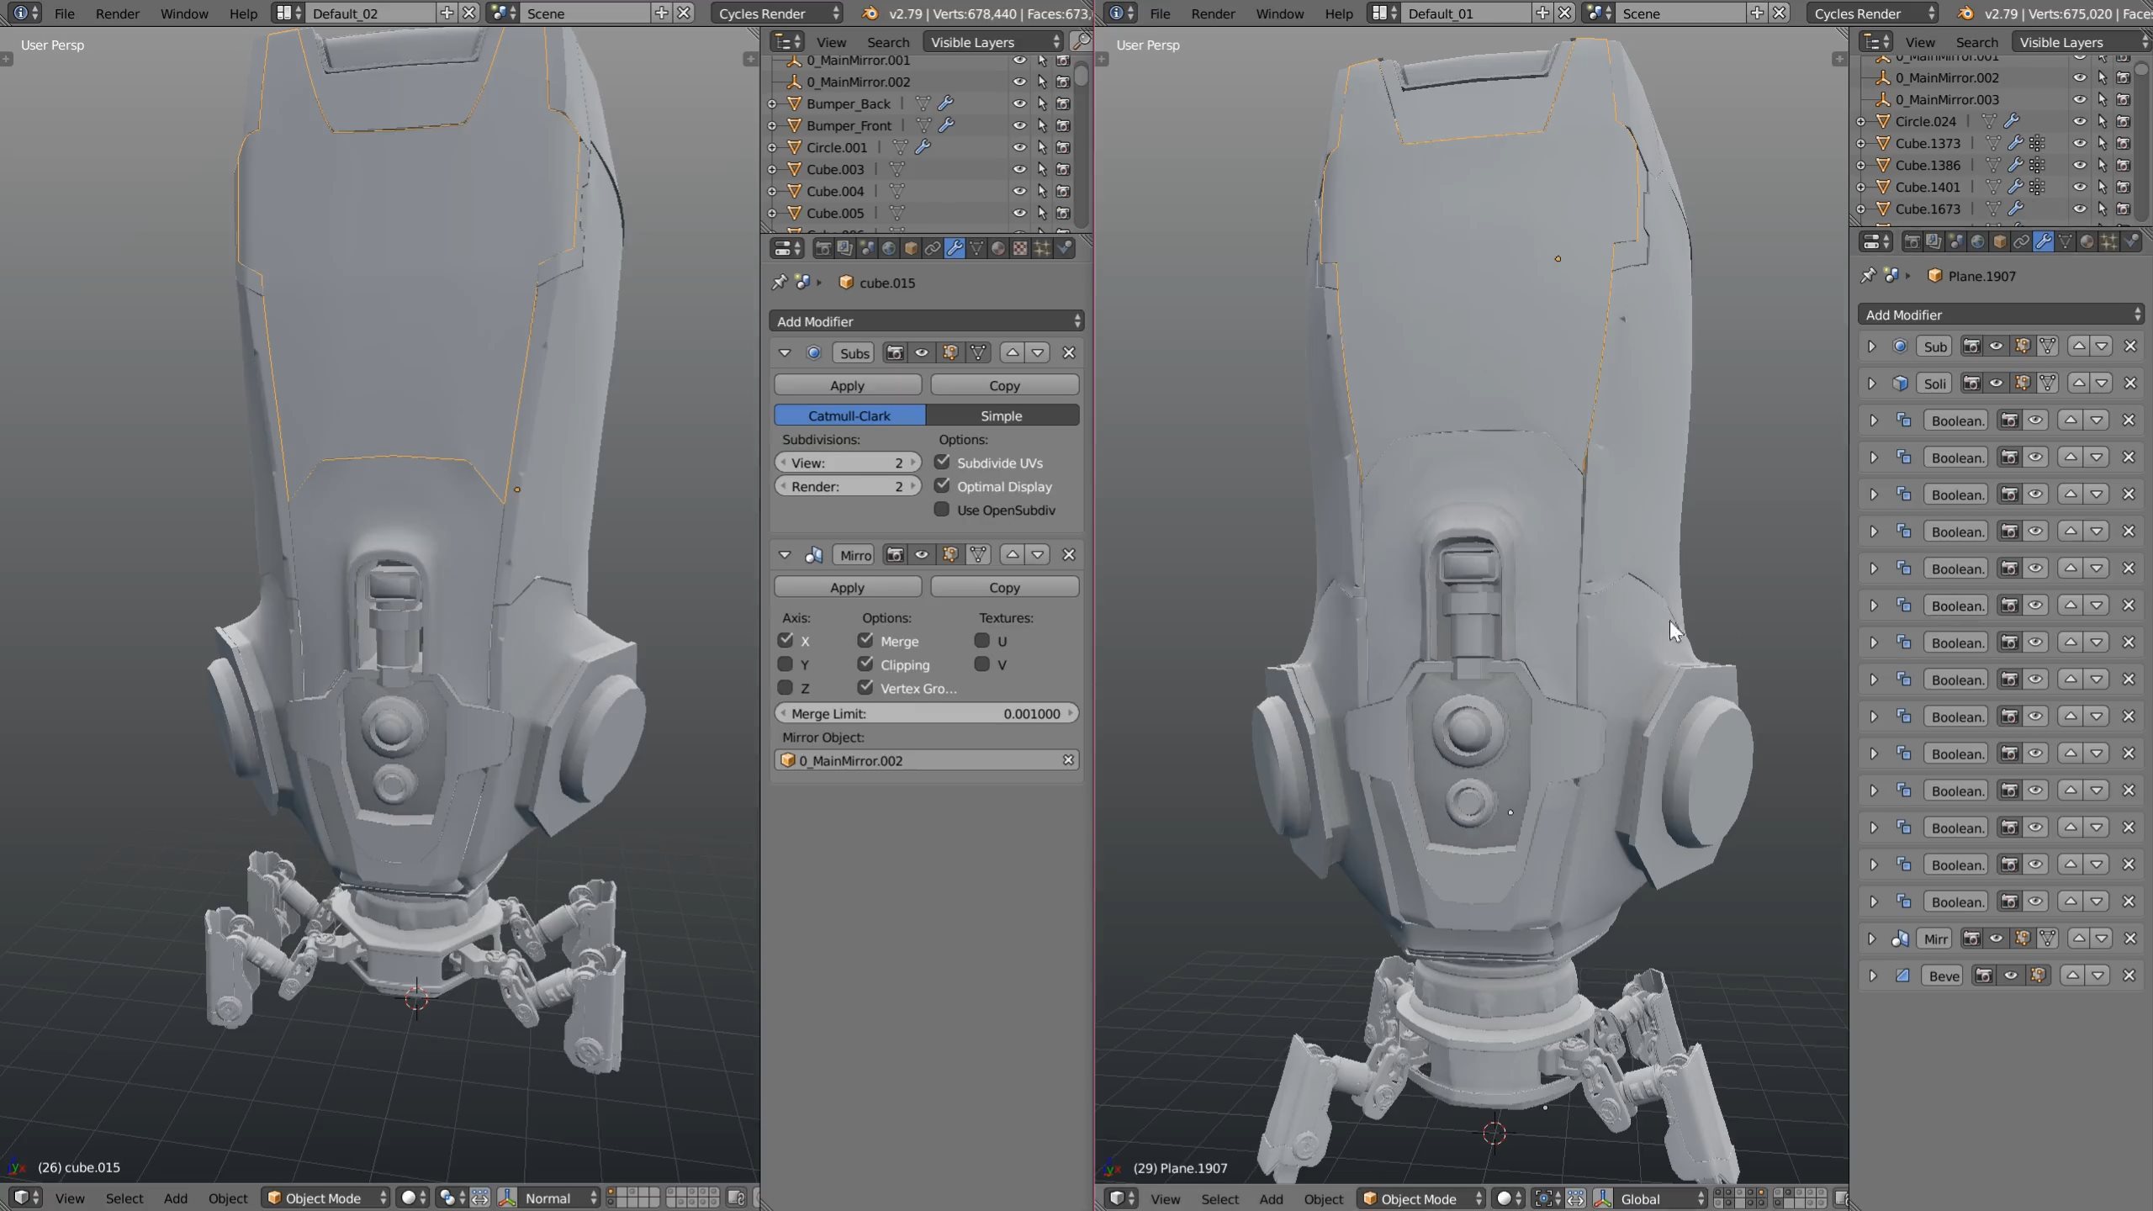Toggle pin icon next to cube.015
Viewport: 2153px width, 1211px height.
780,283
